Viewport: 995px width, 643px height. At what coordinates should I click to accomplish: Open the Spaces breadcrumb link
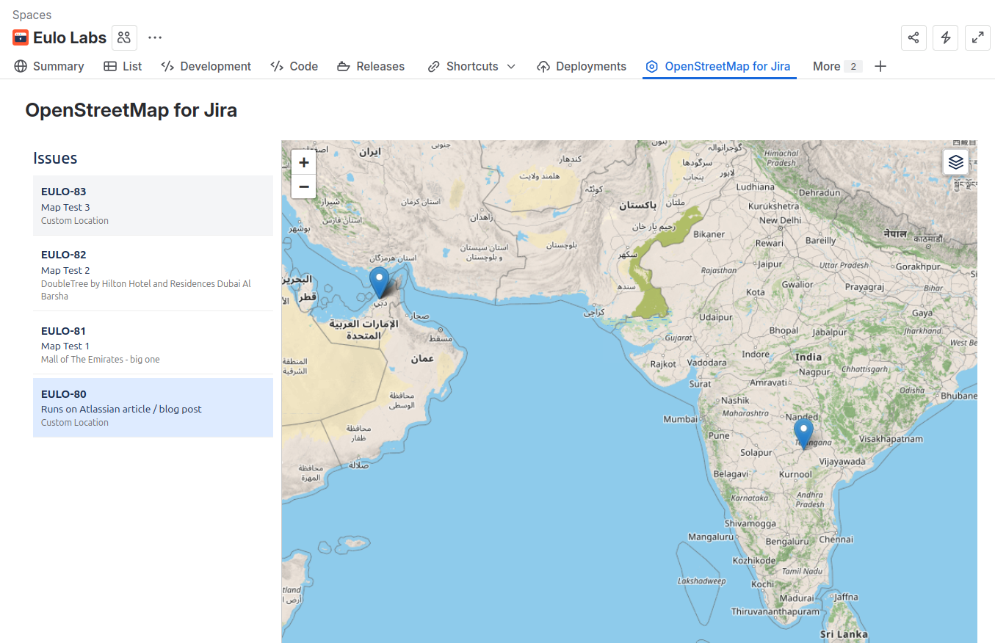[30, 14]
